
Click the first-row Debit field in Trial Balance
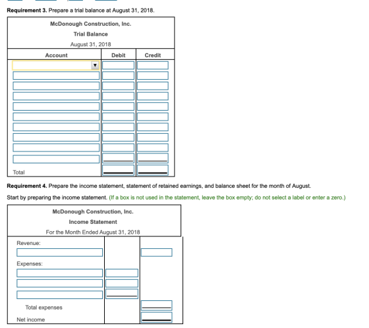tap(119, 65)
